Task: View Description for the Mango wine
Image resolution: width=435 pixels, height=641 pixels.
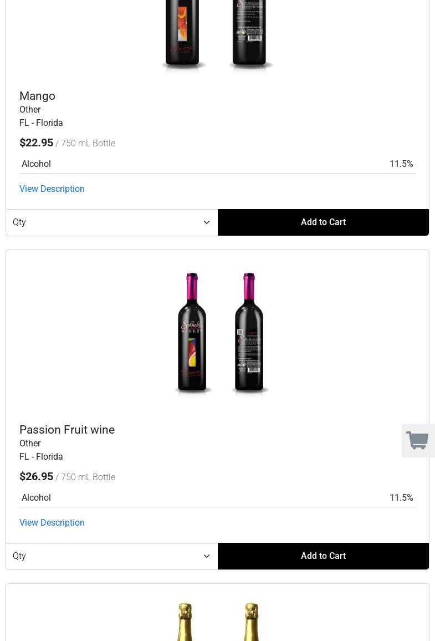Action: [x=52, y=189]
